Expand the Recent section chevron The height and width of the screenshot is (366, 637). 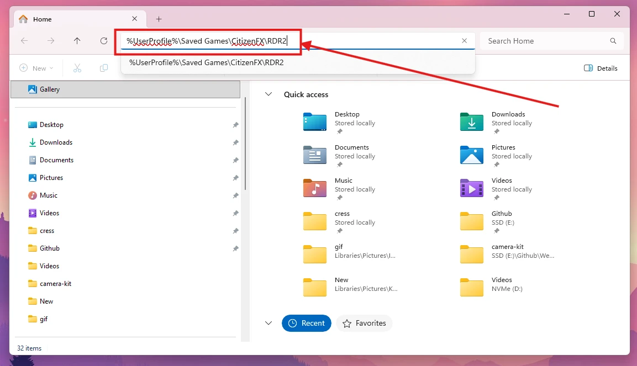coord(269,323)
